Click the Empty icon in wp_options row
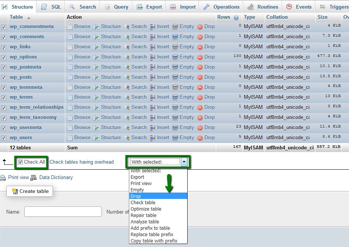The width and height of the screenshot is (349, 247). [x=175, y=57]
